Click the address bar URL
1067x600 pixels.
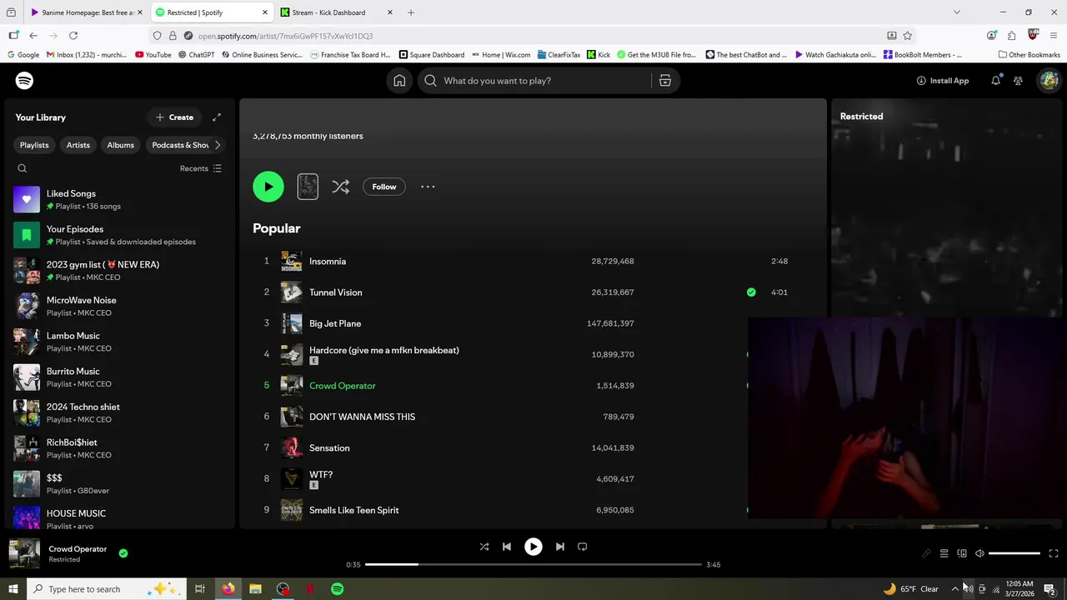click(285, 36)
